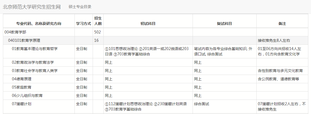Click the 05家庭教育 direction
This screenshot has height=114, width=311.
pyautogui.click(x=22, y=87)
